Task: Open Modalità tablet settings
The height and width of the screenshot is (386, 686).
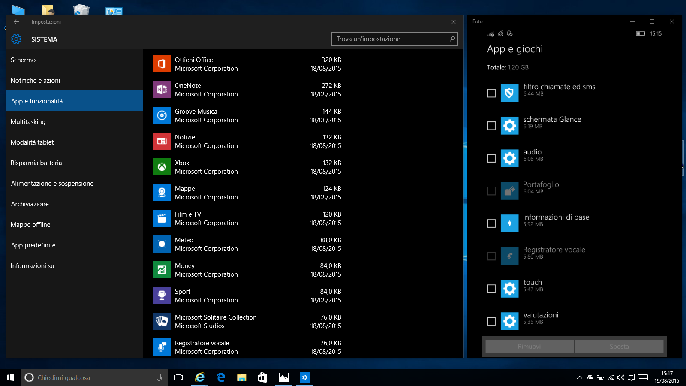Action: [x=75, y=142]
